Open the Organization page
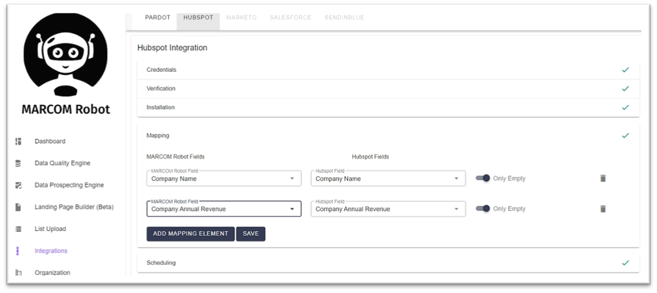 (x=52, y=272)
